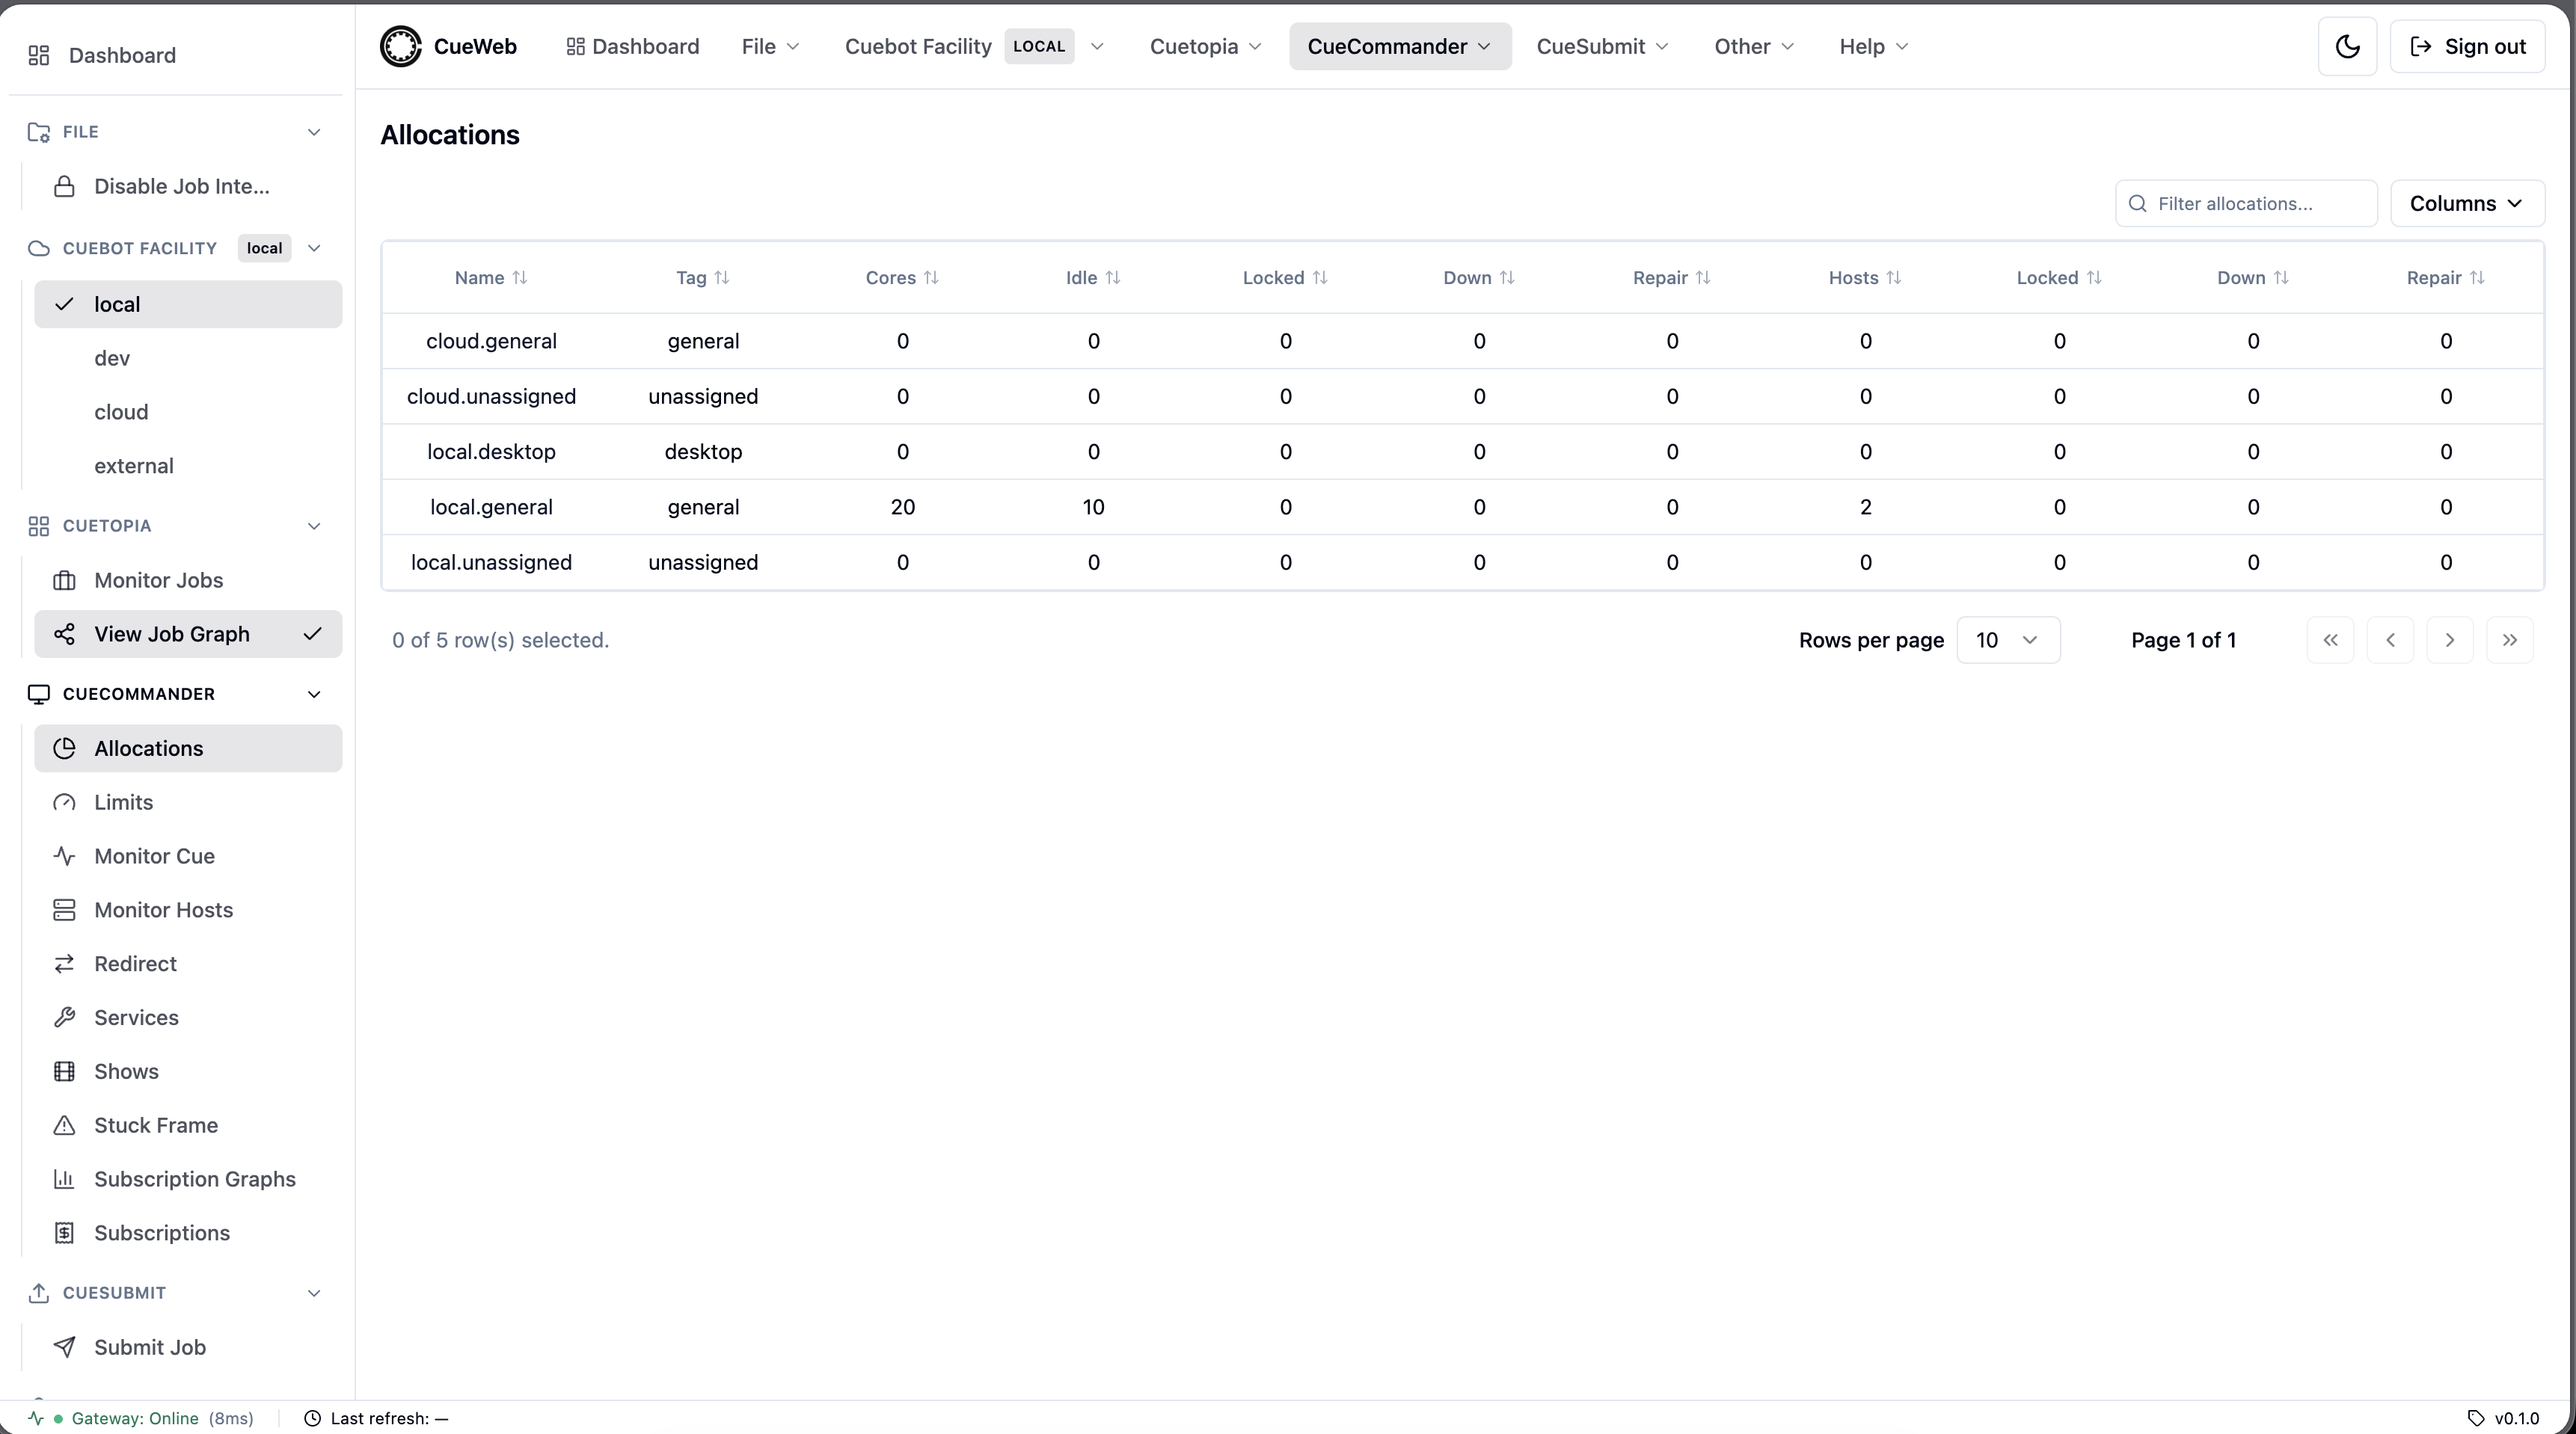Open Dashboard in the top navigation bar
The height and width of the screenshot is (1434, 2576).
click(x=632, y=47)
